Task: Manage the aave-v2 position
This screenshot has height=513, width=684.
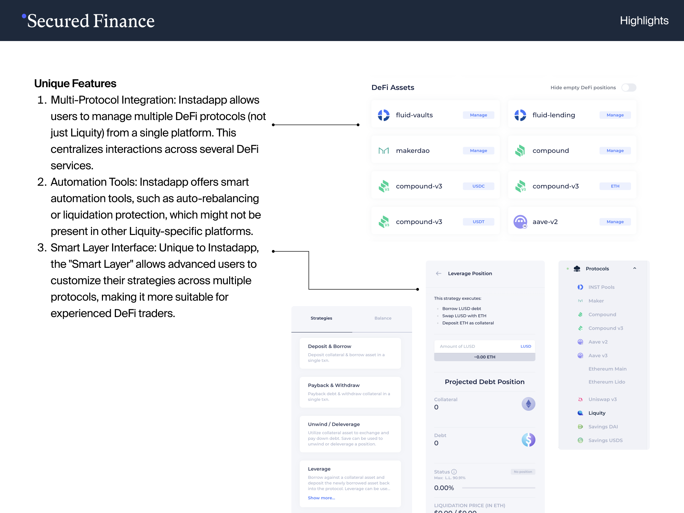Action: point(615,222)
